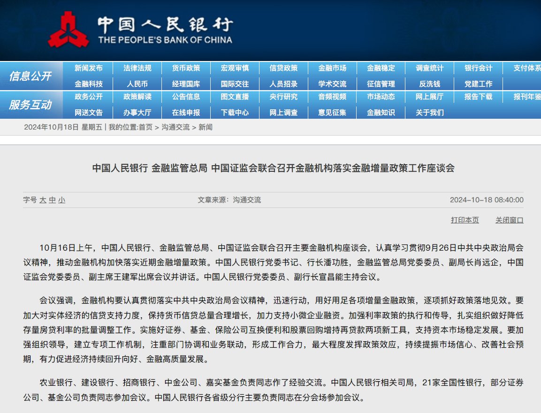Open 征信管理 navigation item
The height and width of the screenshot is (413, 541).
point(381,84)
